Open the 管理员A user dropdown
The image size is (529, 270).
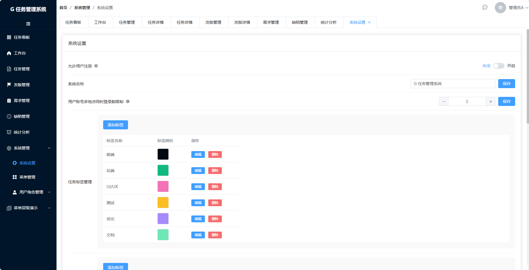click(x=512, y=8)
